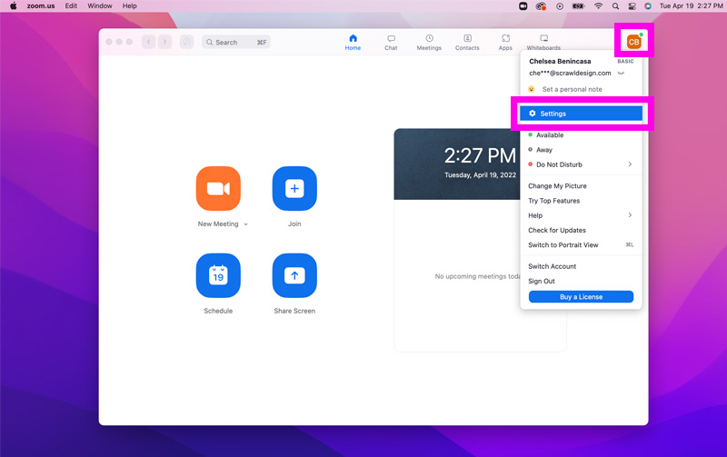Start a New Meeting with the orange camera icon

(218, 189)
